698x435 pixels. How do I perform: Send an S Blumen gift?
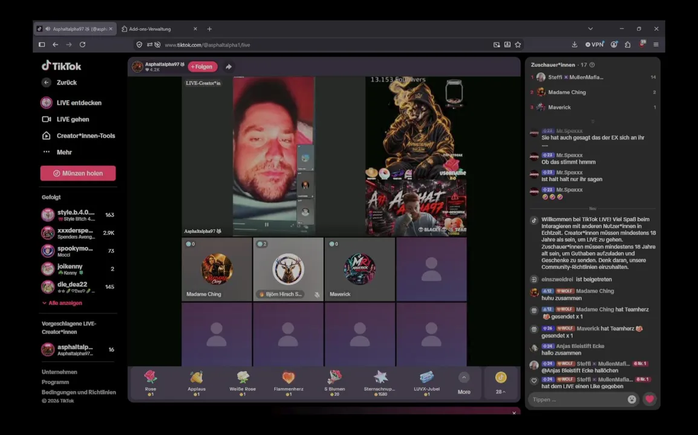pos(334,382)
